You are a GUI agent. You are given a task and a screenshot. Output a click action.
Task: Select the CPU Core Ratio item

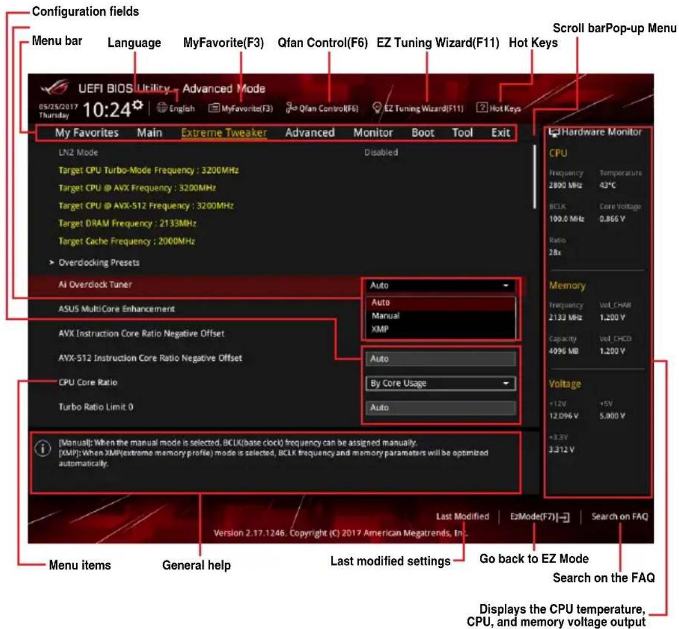(x=88, y=383)
